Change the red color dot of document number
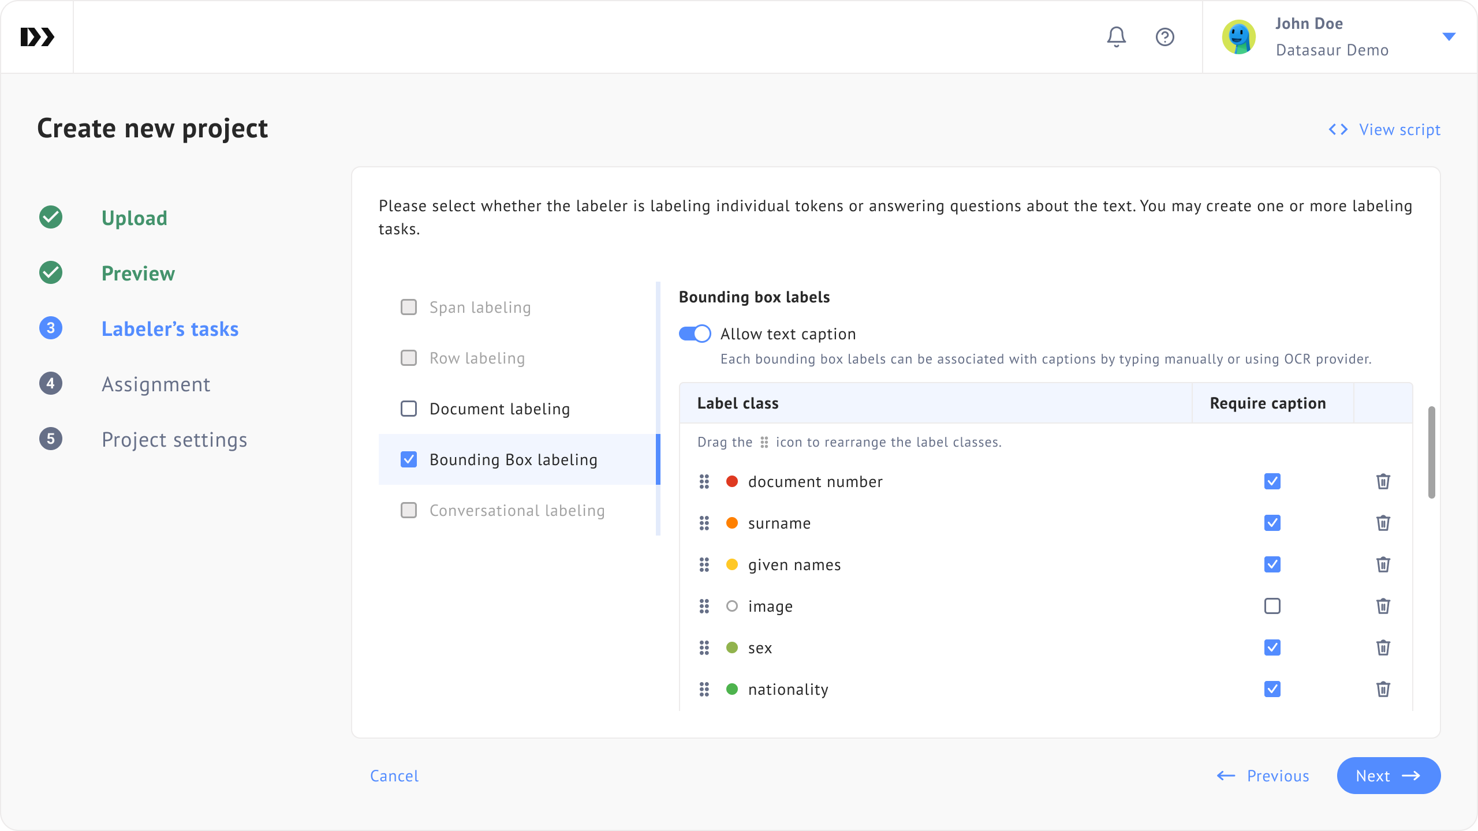 click(731, 481)
